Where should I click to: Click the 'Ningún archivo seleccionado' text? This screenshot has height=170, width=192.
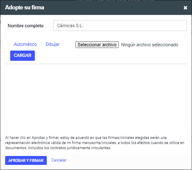tap(150, 45)
